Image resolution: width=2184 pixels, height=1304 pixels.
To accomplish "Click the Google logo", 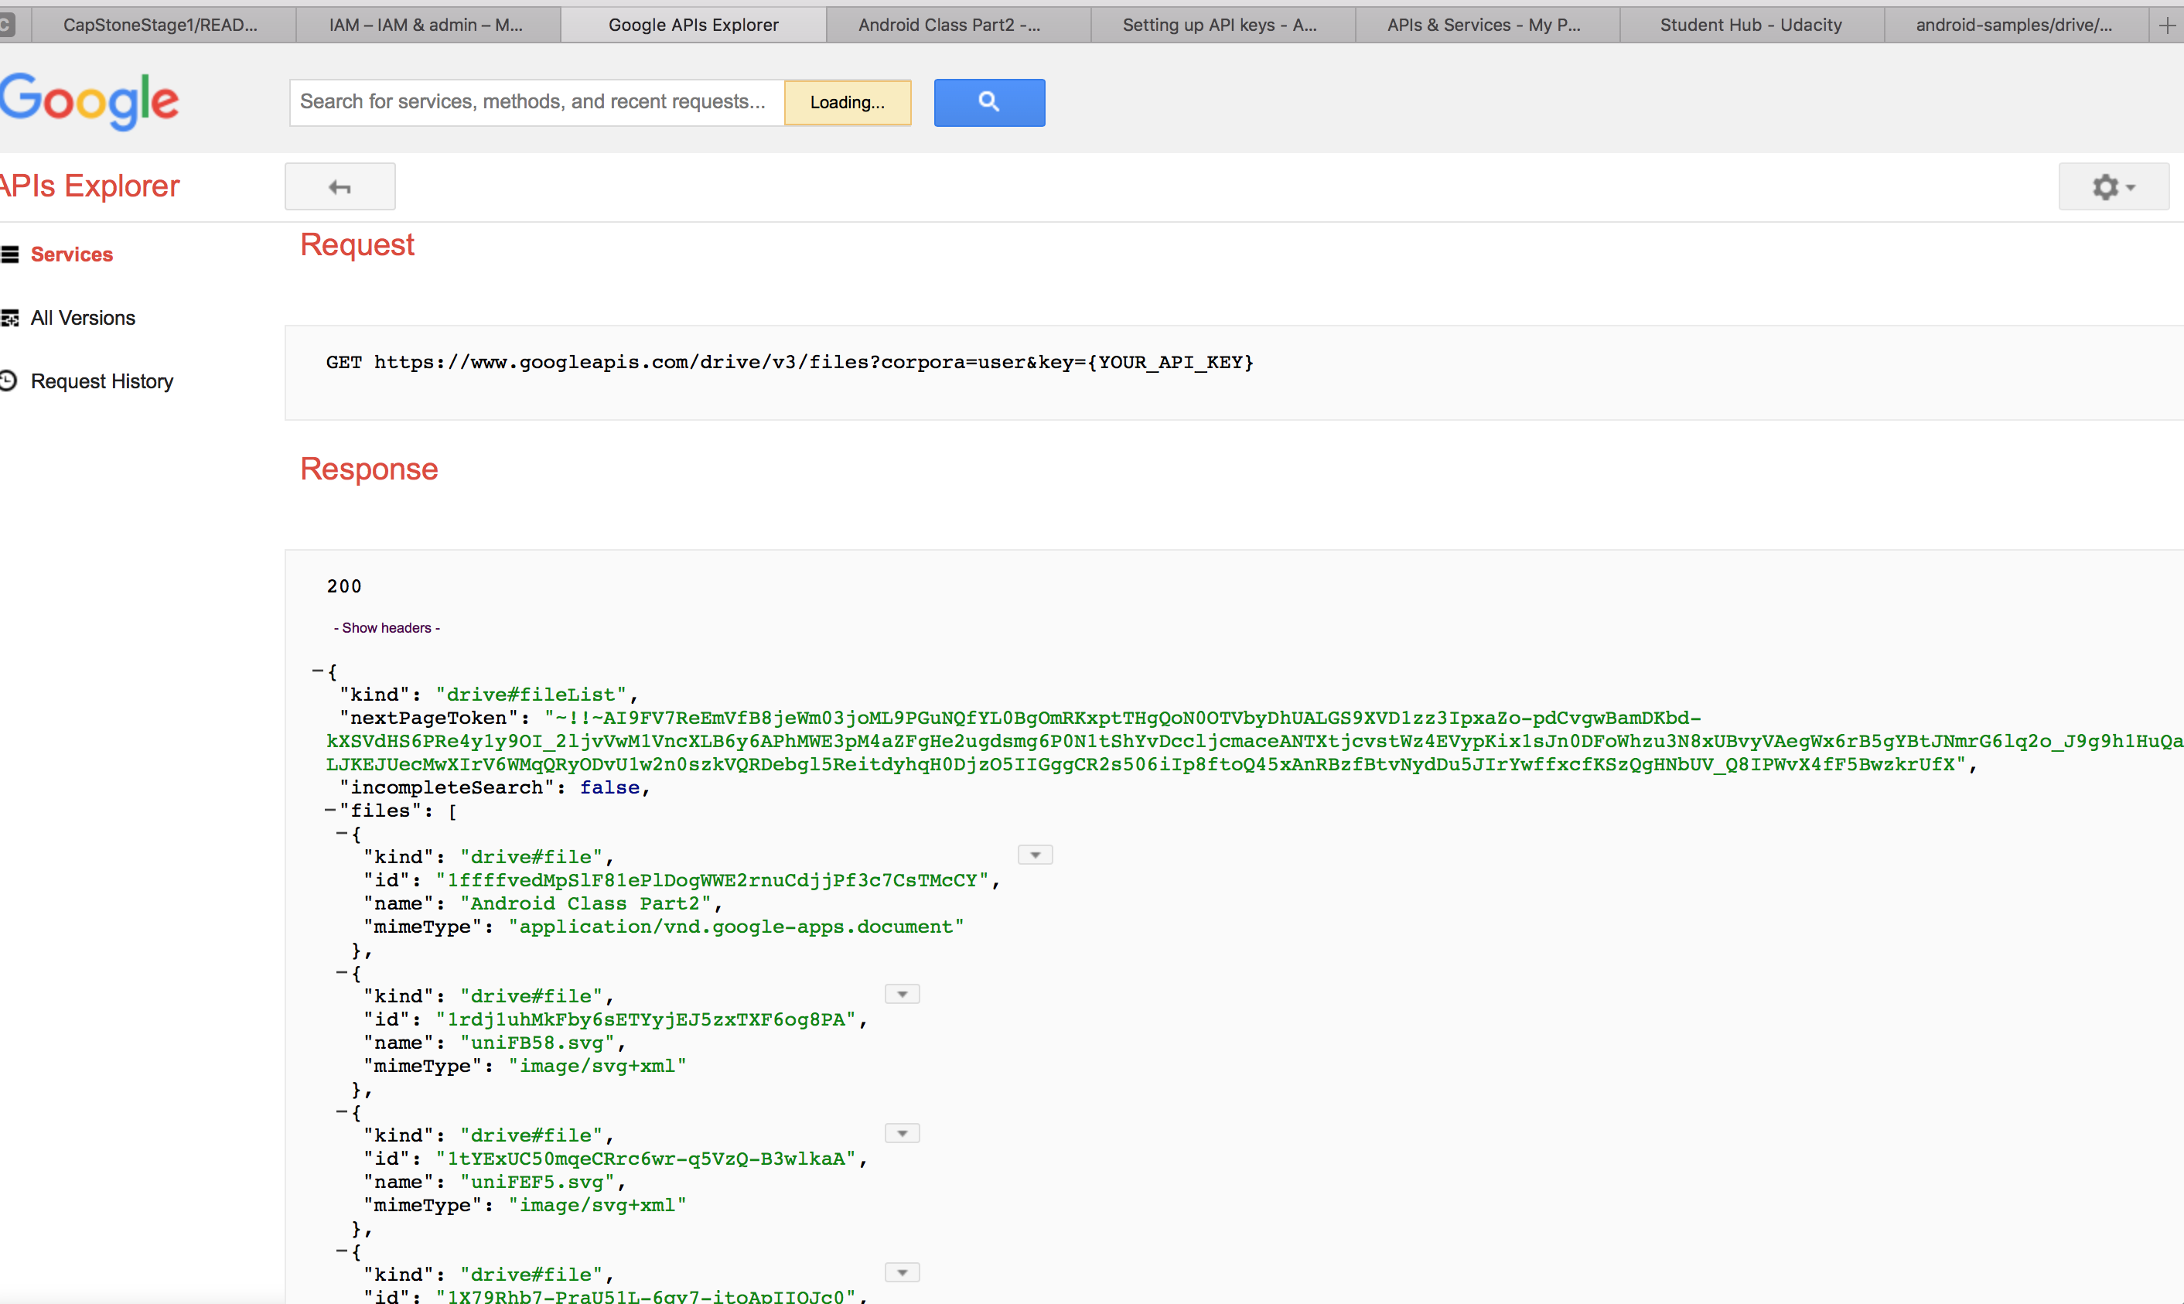I will 88,101.
